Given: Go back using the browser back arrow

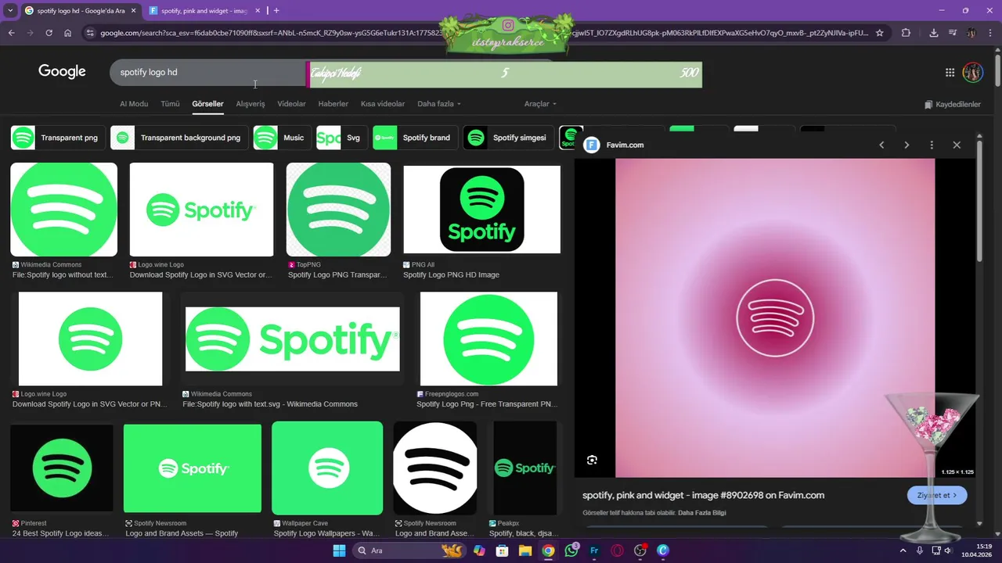Looking at the screenshot, I should (x=11, y=33).
